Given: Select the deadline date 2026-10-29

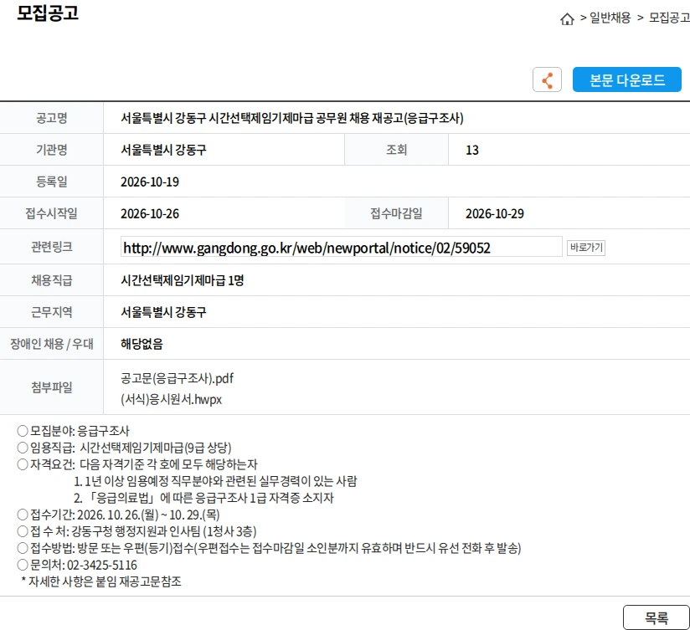Looking at the screenshot, I should pos(495,213).
